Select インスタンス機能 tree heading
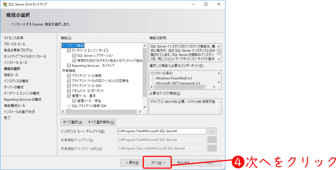This screenshot has width=336, height=170. tap(73, 45)
